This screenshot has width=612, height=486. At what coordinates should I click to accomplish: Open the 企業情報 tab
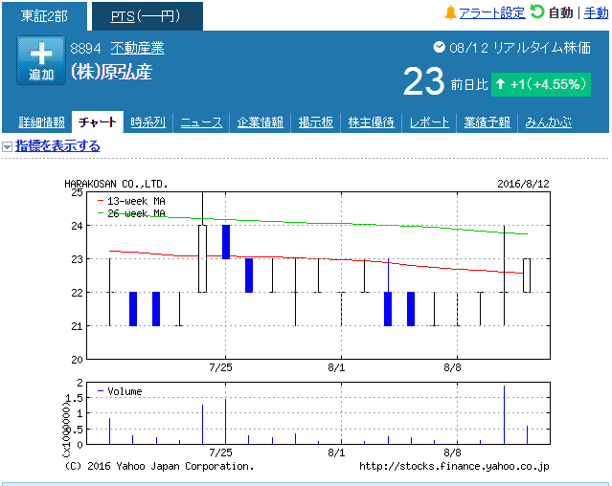[261, 122]
